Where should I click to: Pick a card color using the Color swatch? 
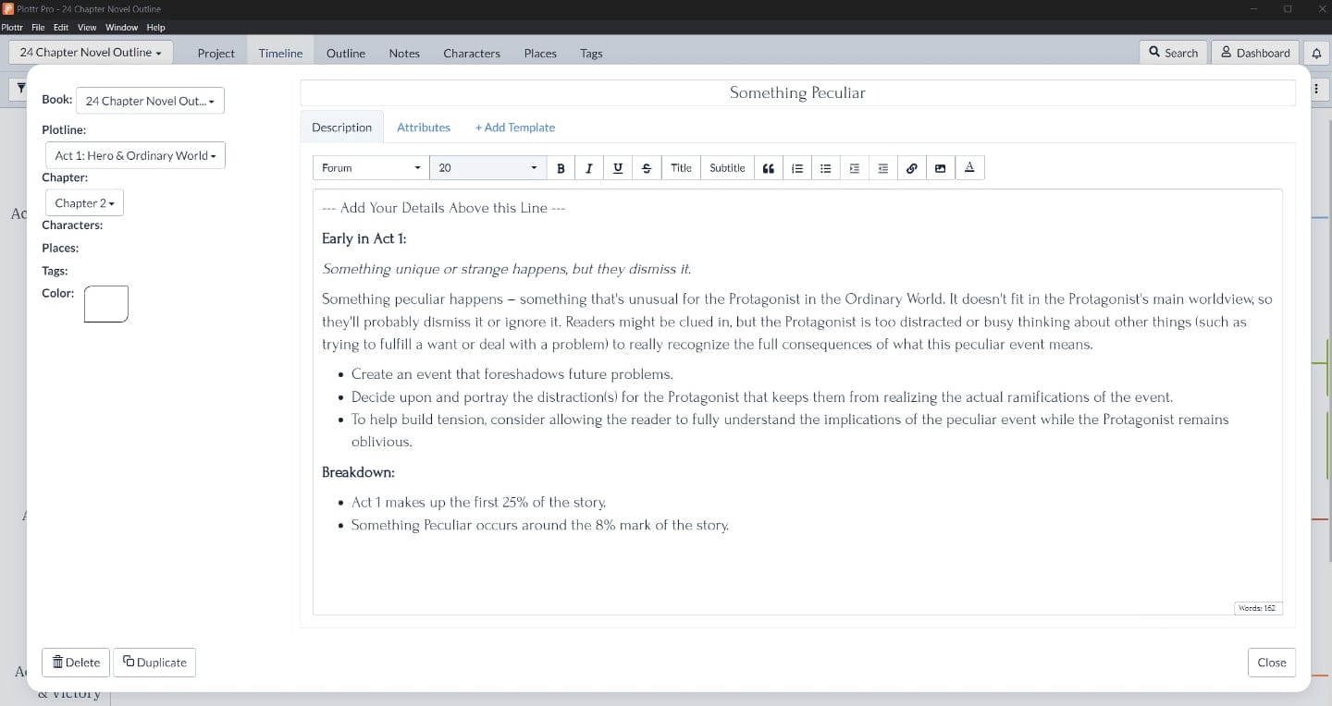click(x=105, y=303)
